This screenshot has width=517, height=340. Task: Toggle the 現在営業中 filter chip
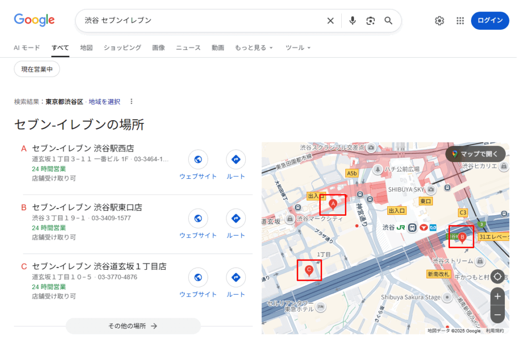pyautogui.click(x=37, y=69)
